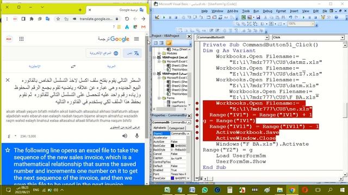Click the Undo arrow in VBA toolbar
This screenshot has height=195, width=348.
click(290, 17)
